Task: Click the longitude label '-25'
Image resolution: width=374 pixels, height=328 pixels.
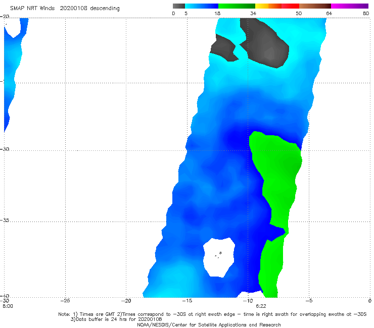Action: (x=65, y=301)
